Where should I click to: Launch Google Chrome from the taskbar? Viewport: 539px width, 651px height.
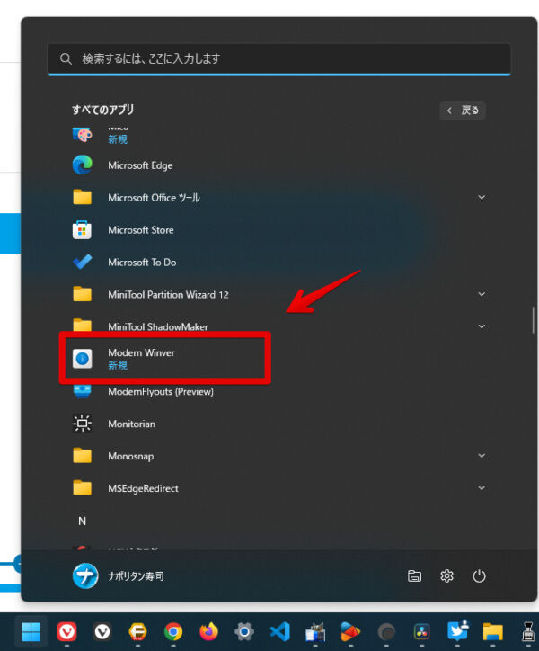coord(173,632)
